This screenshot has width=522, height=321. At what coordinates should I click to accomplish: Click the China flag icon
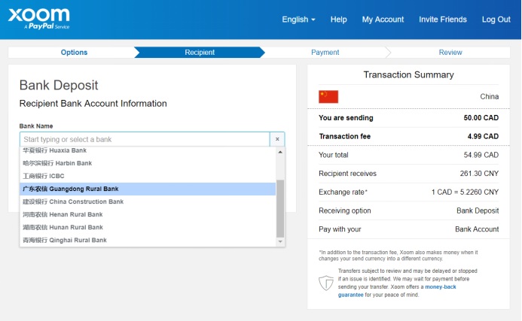pos(328,97)
